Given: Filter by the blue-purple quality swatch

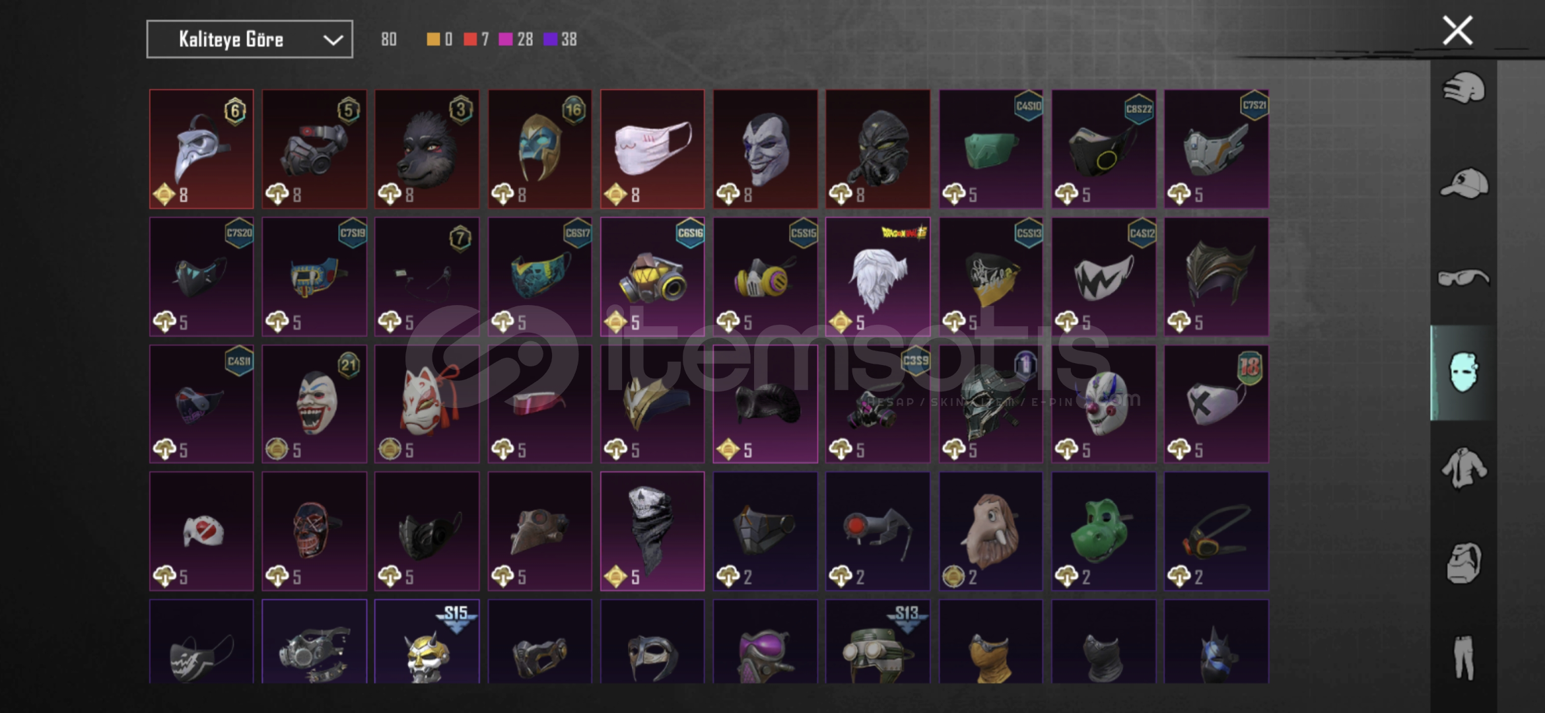Looking at the screenshot, I should [x=550, y=40].
